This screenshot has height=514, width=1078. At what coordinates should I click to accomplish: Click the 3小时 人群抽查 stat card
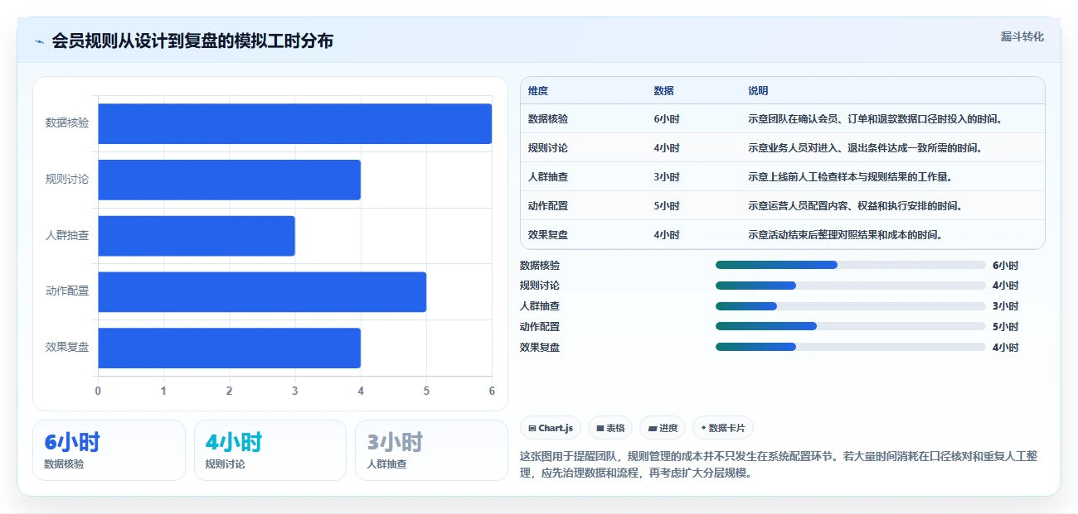click(x=431, y=450)
